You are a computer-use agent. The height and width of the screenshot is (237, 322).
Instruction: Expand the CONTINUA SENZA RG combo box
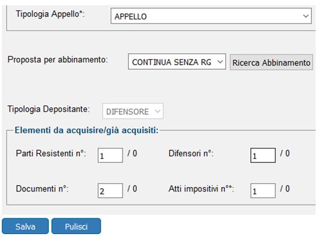pos(177,62)
